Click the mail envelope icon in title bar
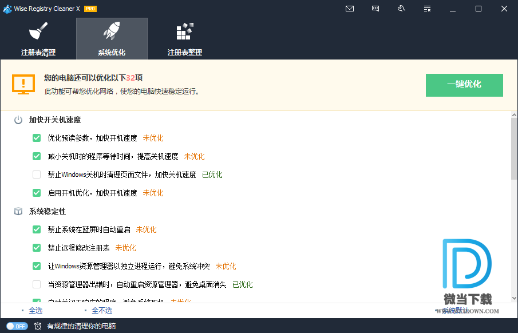The height and width of the screenshot is (333, 518). coord(350,9)
